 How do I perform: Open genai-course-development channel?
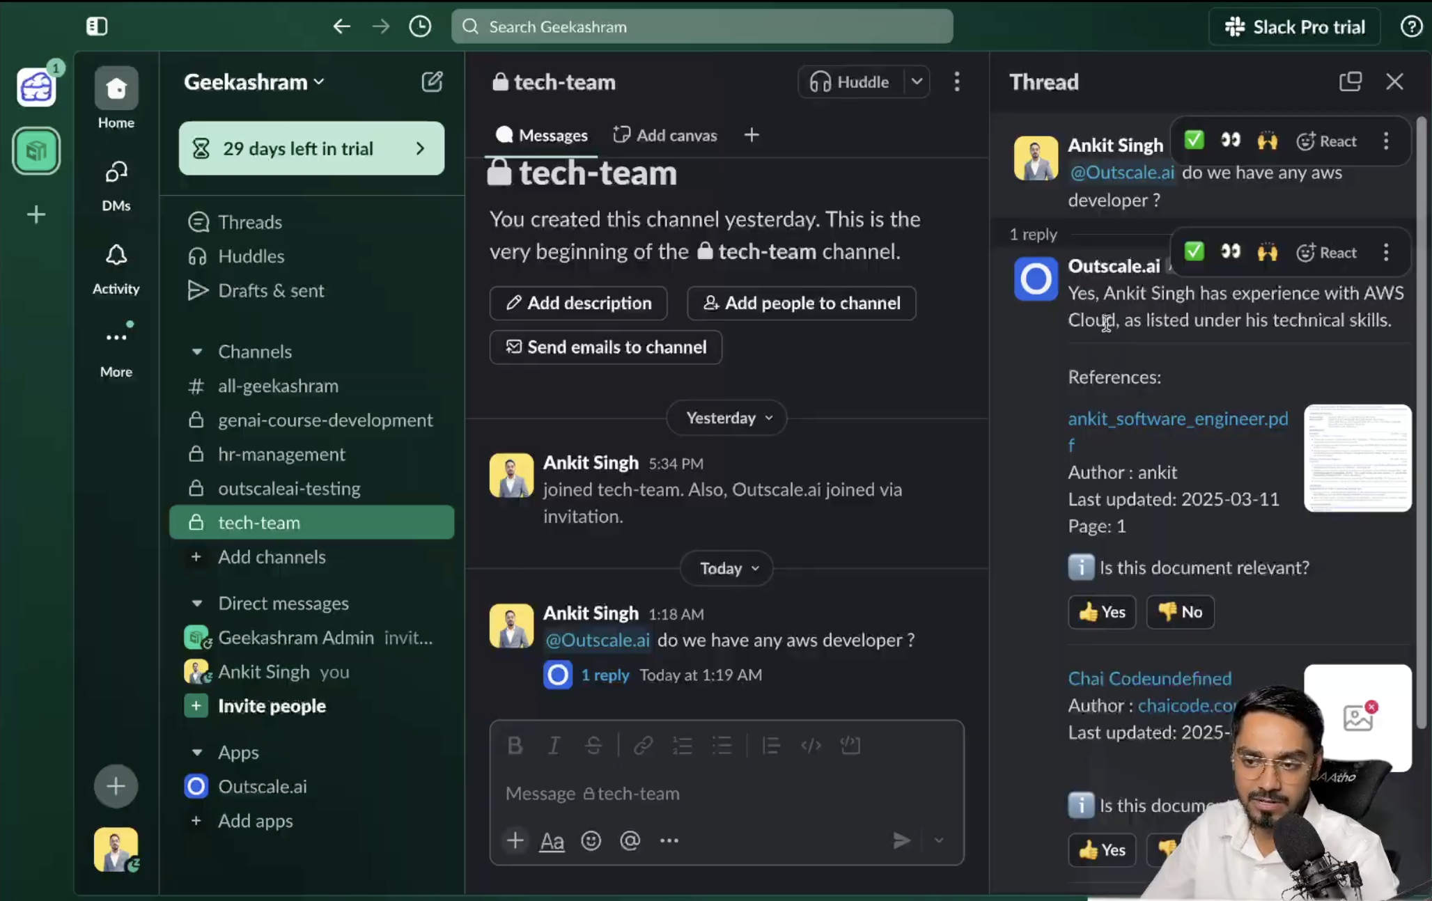pos(311,420)
